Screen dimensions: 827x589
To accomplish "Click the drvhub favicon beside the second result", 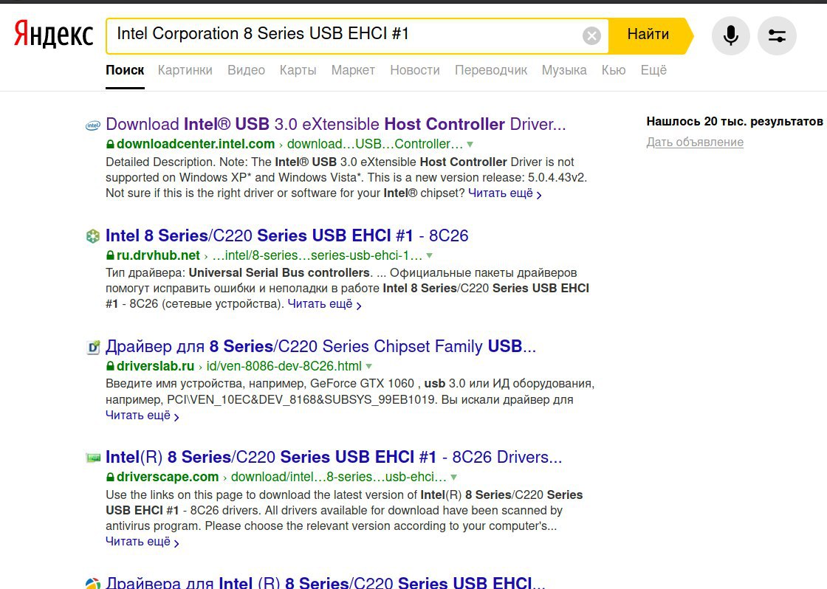I will pyautogui.click(x=93, y=236).
